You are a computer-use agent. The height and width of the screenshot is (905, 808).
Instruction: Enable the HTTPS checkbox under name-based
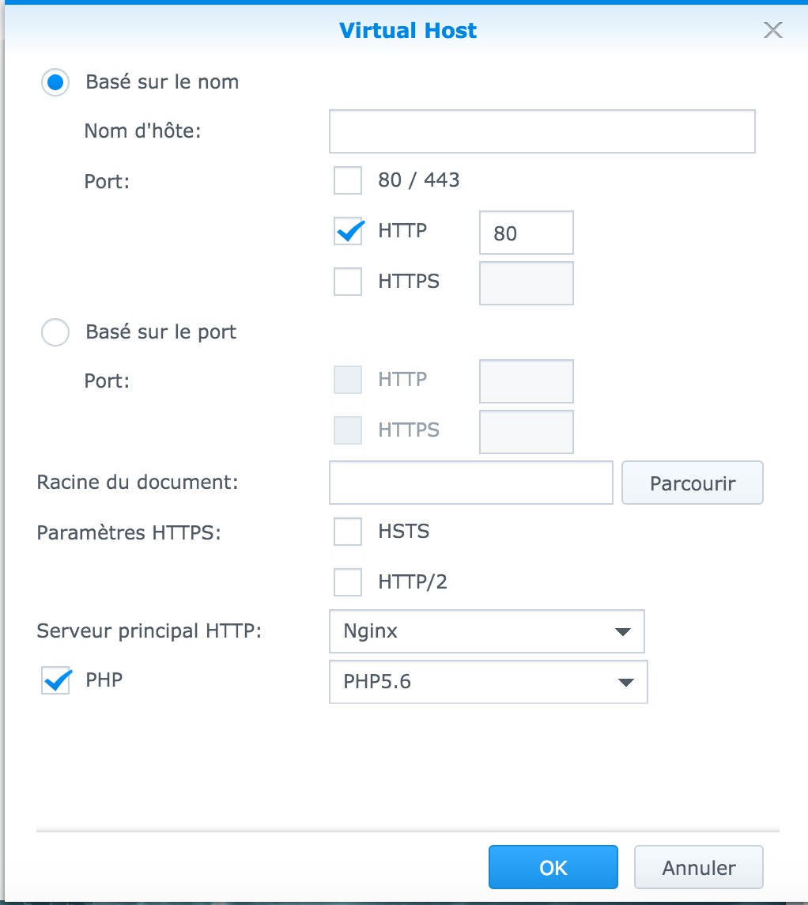[x=348, y=282]
